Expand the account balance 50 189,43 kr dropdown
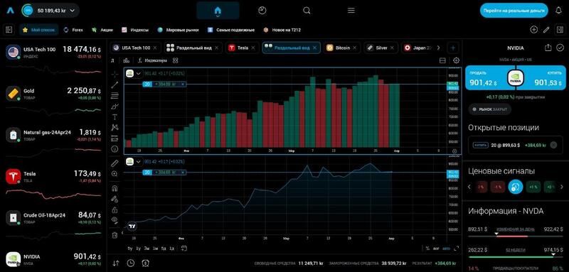Screen dimensions: 569x272 (50, 11)
